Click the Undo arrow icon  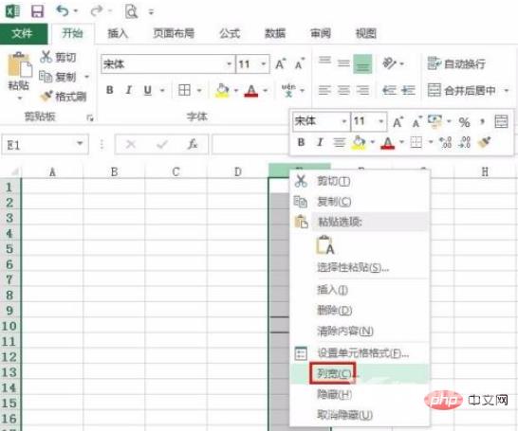[x=62, y=11]
